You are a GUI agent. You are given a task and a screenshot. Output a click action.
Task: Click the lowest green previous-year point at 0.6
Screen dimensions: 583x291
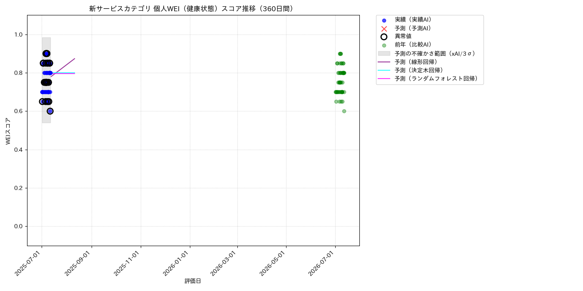(344, 111)
